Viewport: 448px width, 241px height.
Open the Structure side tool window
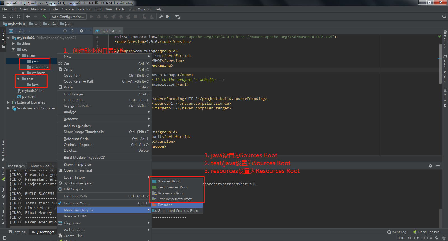click(x=3, y=214)
